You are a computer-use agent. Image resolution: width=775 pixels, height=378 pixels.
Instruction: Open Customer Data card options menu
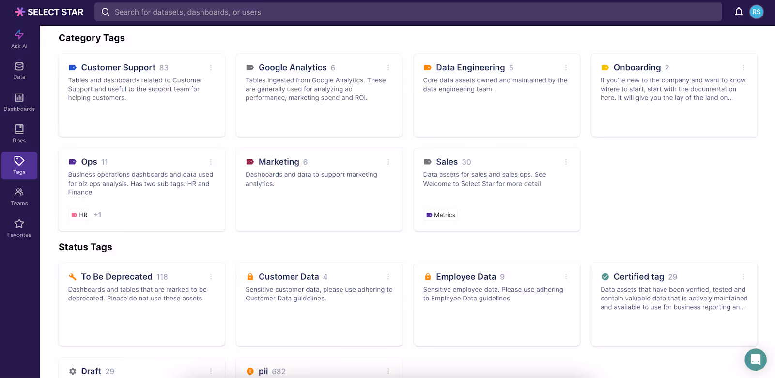click(x=388, y=277)
